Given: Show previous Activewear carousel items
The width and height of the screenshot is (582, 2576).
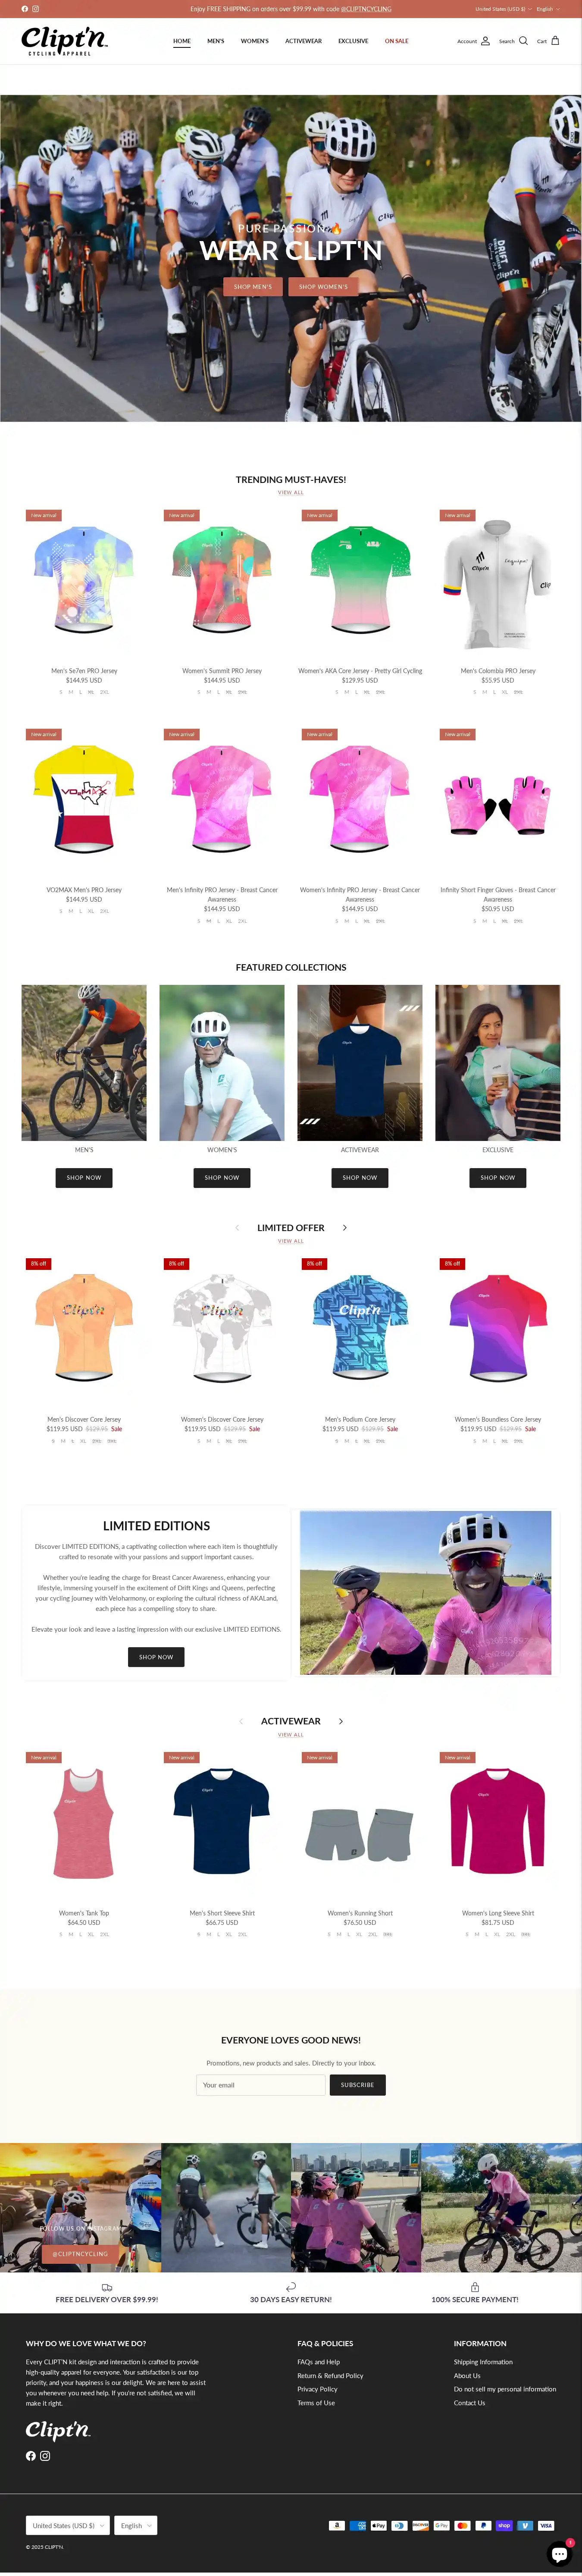Looking at the screenshot, I should [x=241, y=1721].
